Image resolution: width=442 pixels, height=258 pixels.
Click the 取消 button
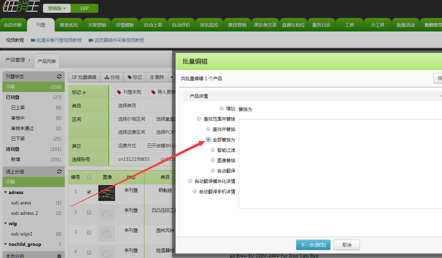347,245
